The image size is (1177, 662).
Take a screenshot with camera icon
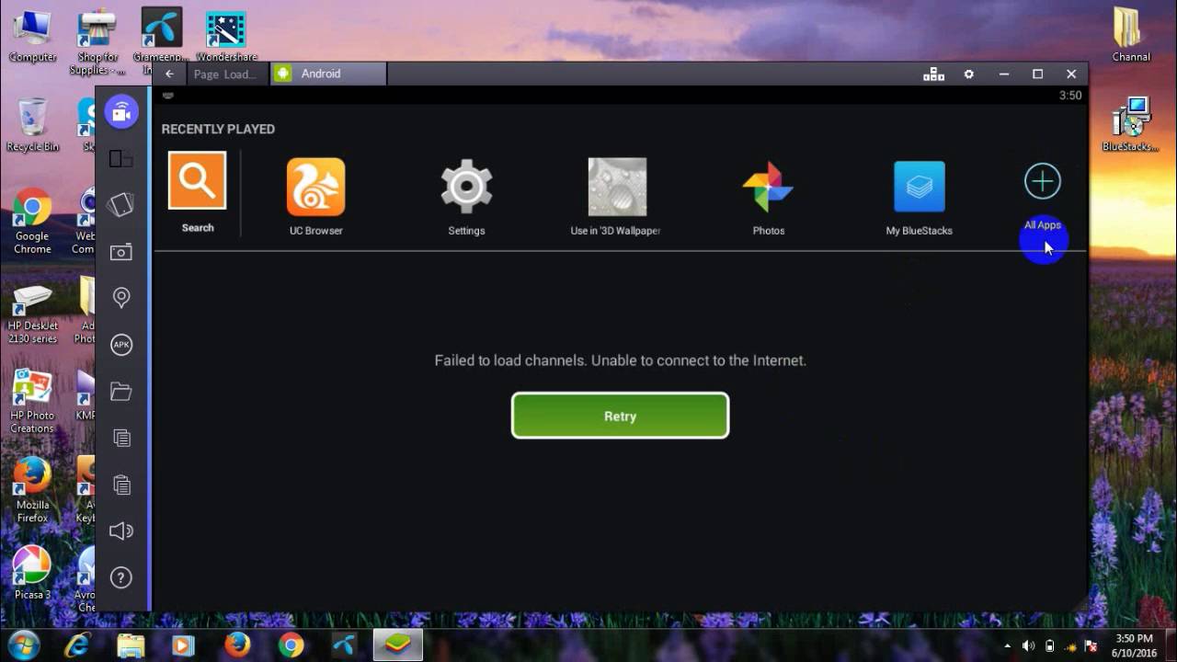coord(121,252)
